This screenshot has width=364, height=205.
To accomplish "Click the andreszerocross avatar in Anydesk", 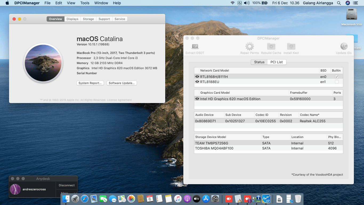I will 15,189.
